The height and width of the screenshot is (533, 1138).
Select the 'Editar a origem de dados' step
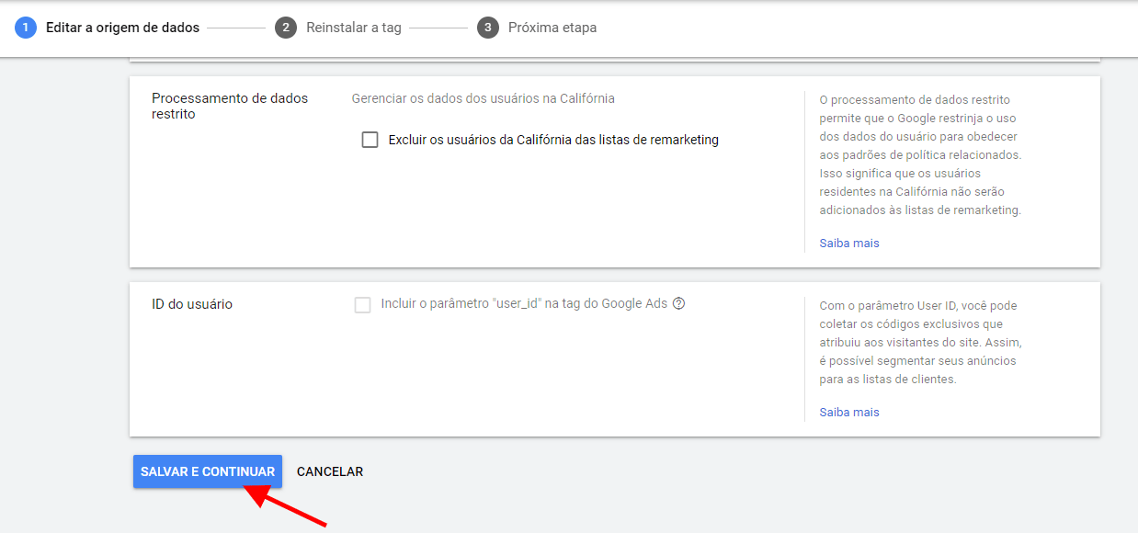[x=122, y=28]
